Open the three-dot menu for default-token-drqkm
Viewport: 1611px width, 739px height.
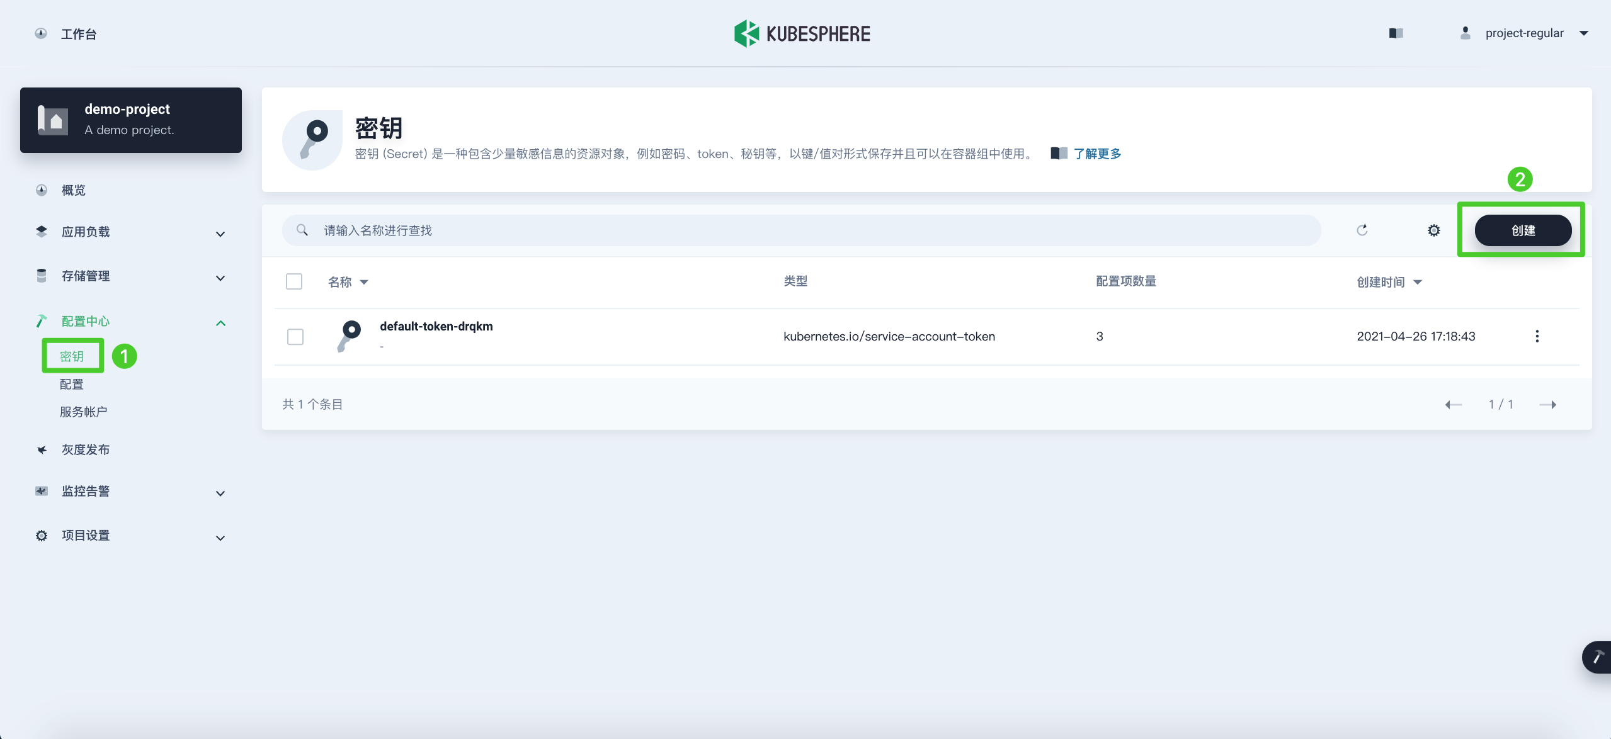(x=1537, y=336)
